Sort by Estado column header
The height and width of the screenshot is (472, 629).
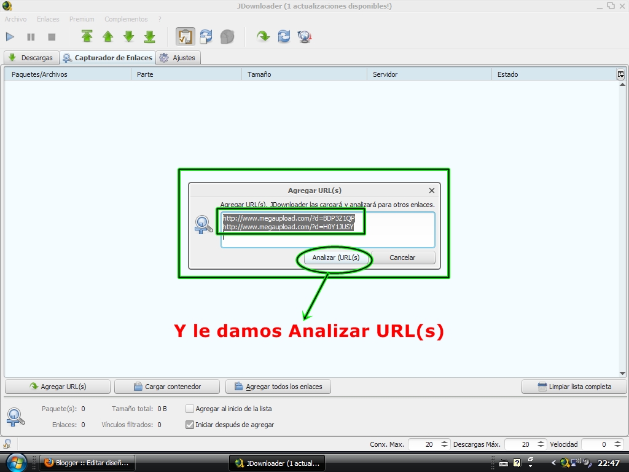pos(553,74)
